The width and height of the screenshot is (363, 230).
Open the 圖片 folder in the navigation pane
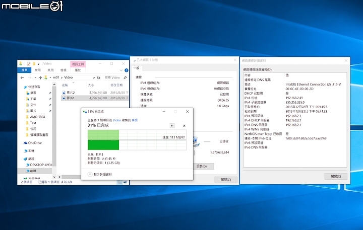coord(33,111)
